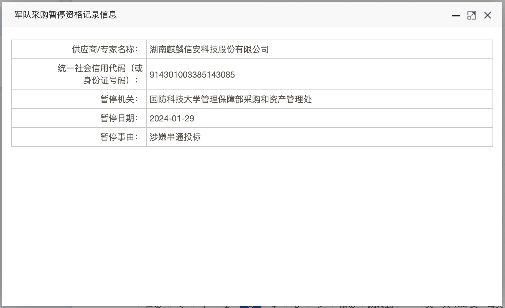This screenshot has height=308, width=505.
Task: Click the 暂停事由 label
Action: pos(119,137)
